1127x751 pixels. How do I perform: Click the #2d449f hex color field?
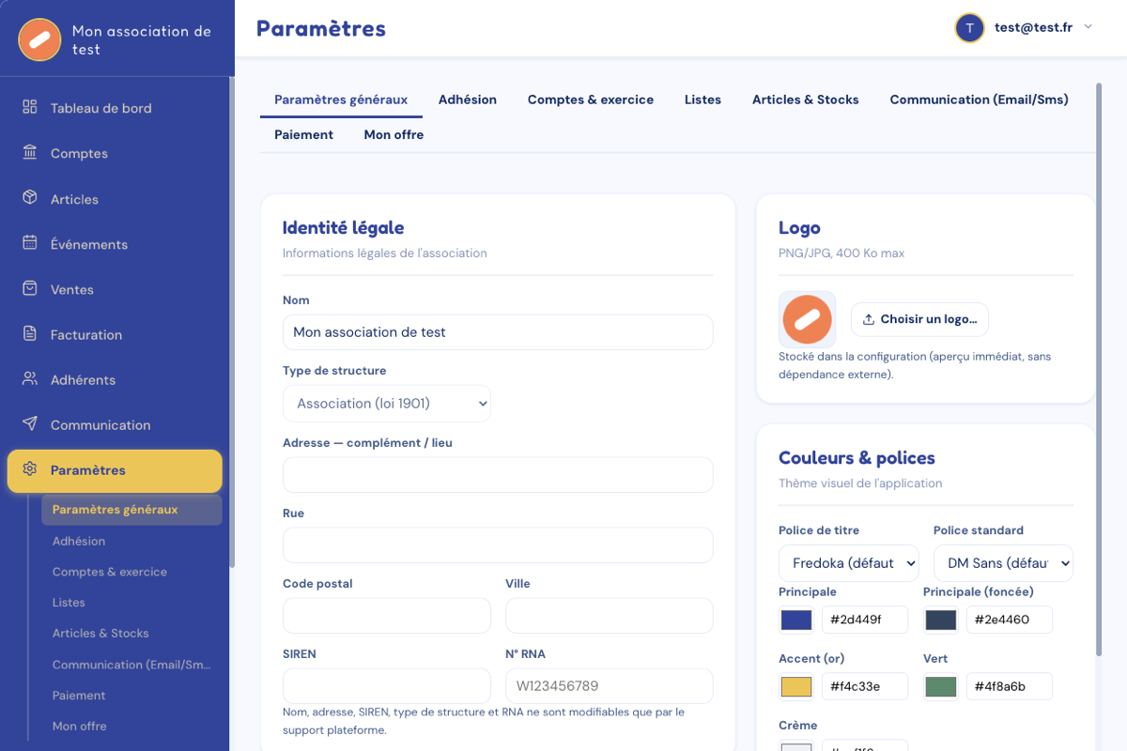pos(865,620)
